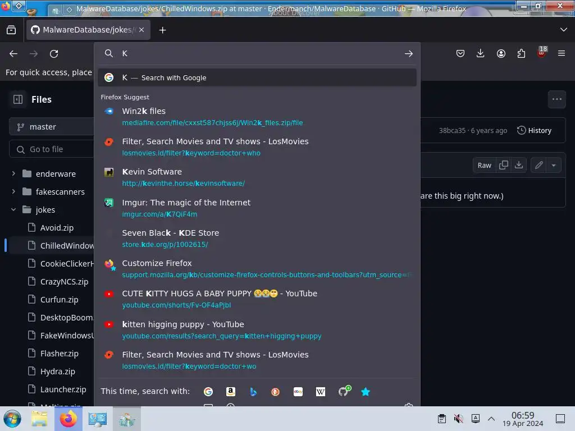
Task: Reload the current page
Action: [x=54, y=53]
